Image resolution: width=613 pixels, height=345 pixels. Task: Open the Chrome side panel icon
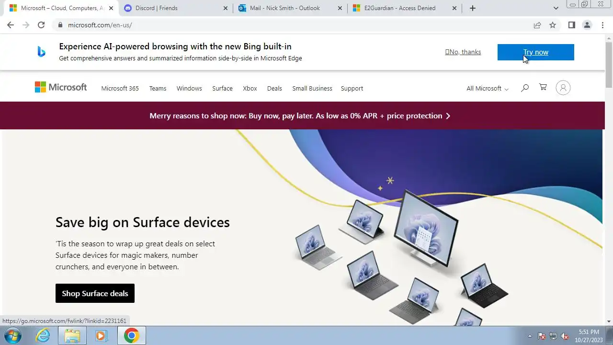pos(571,25)
